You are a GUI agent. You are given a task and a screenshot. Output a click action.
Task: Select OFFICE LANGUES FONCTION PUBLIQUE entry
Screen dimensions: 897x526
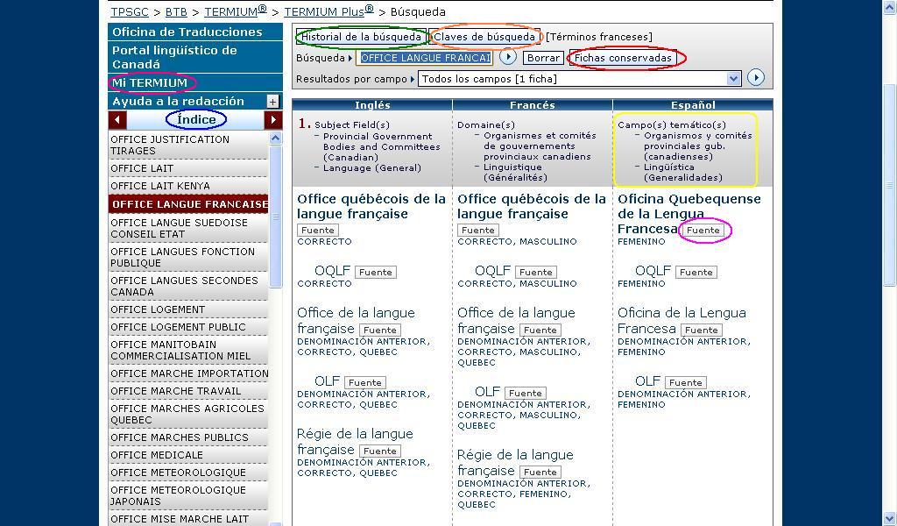187,258
